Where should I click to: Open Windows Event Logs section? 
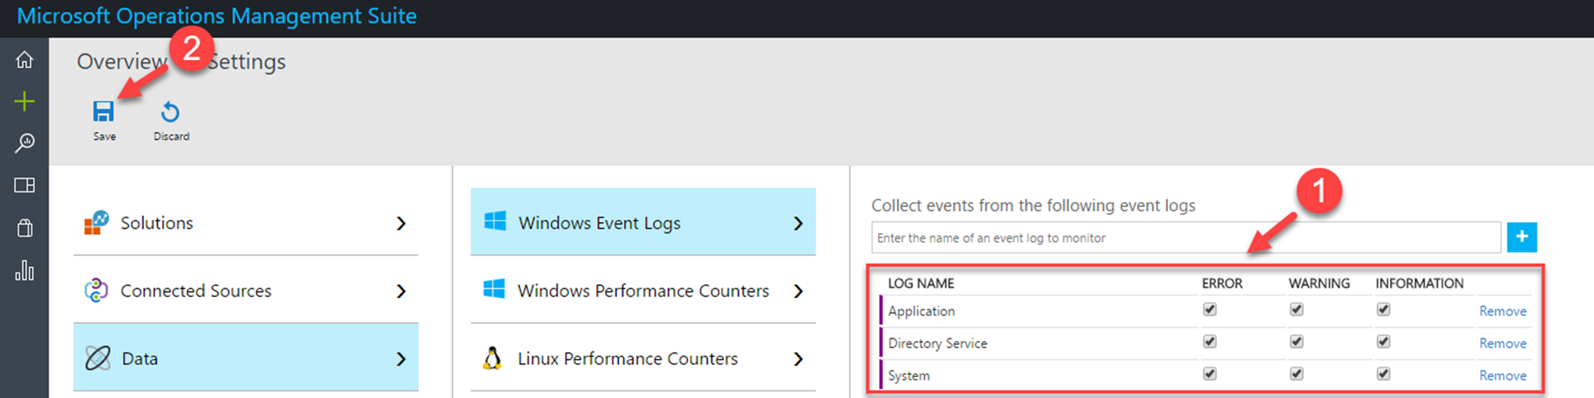[643, 222]
